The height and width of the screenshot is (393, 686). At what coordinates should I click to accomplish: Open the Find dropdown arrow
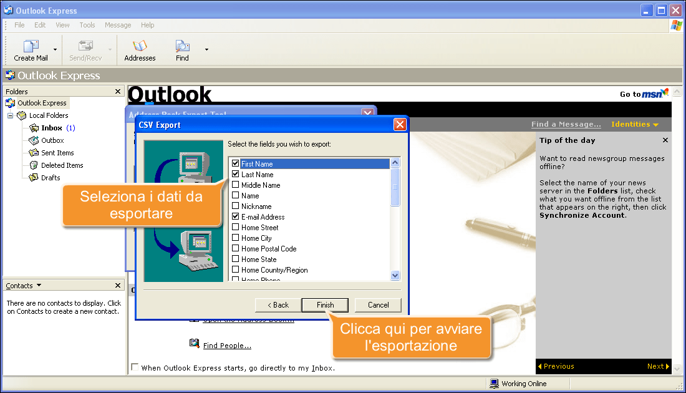click(x=206, y=49)
